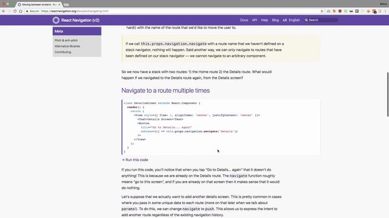The height and width of the screenshot is (218, 389).
Task: Go back with the browser back arrow
Action: pos(4,11)
